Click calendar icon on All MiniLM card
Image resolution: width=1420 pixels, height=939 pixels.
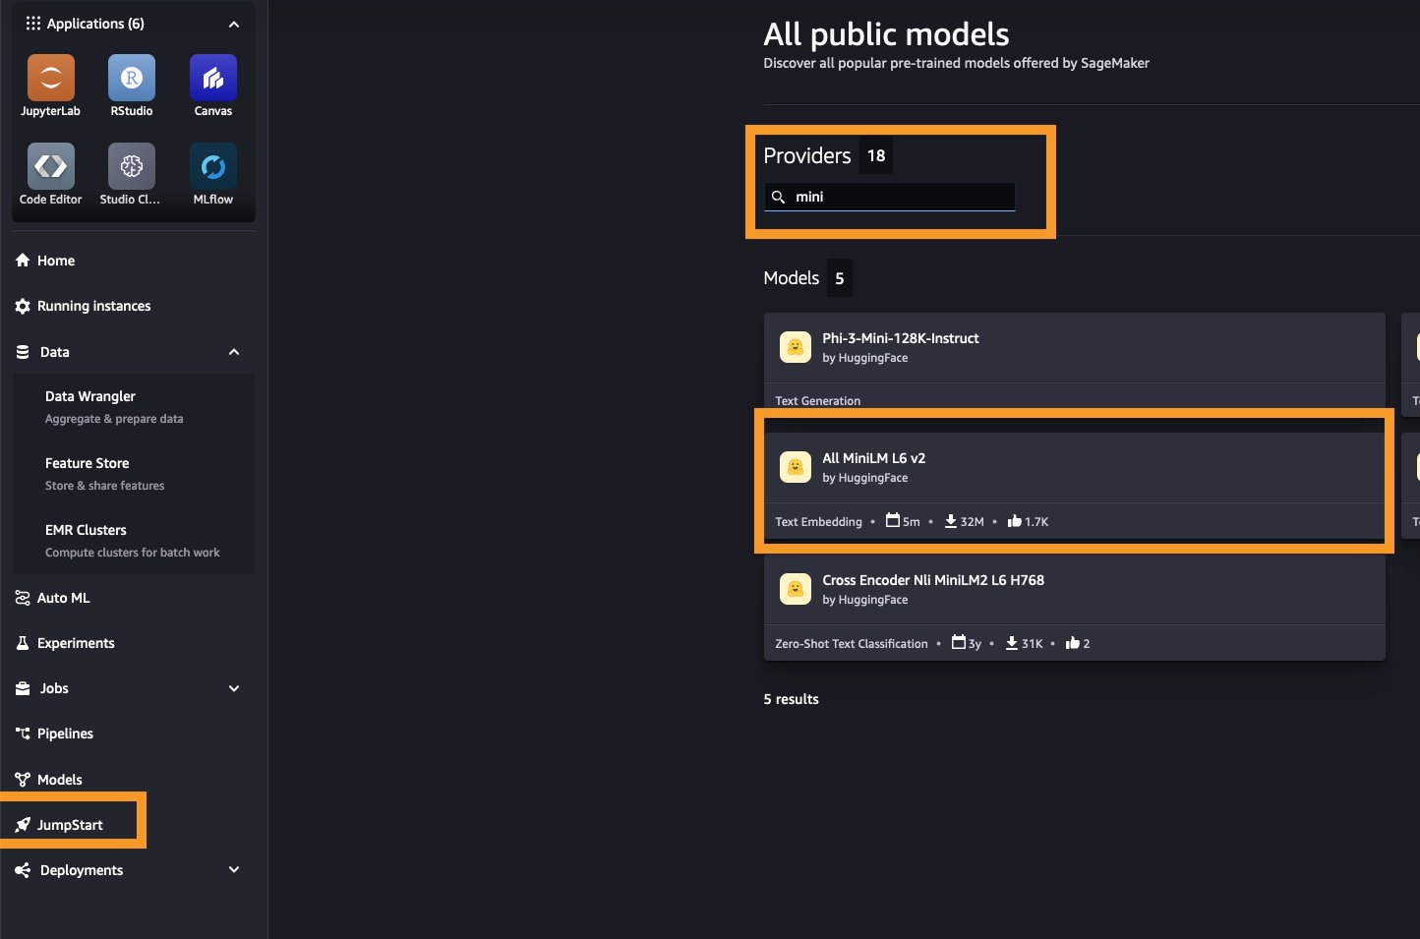click(x=893, y=520)
